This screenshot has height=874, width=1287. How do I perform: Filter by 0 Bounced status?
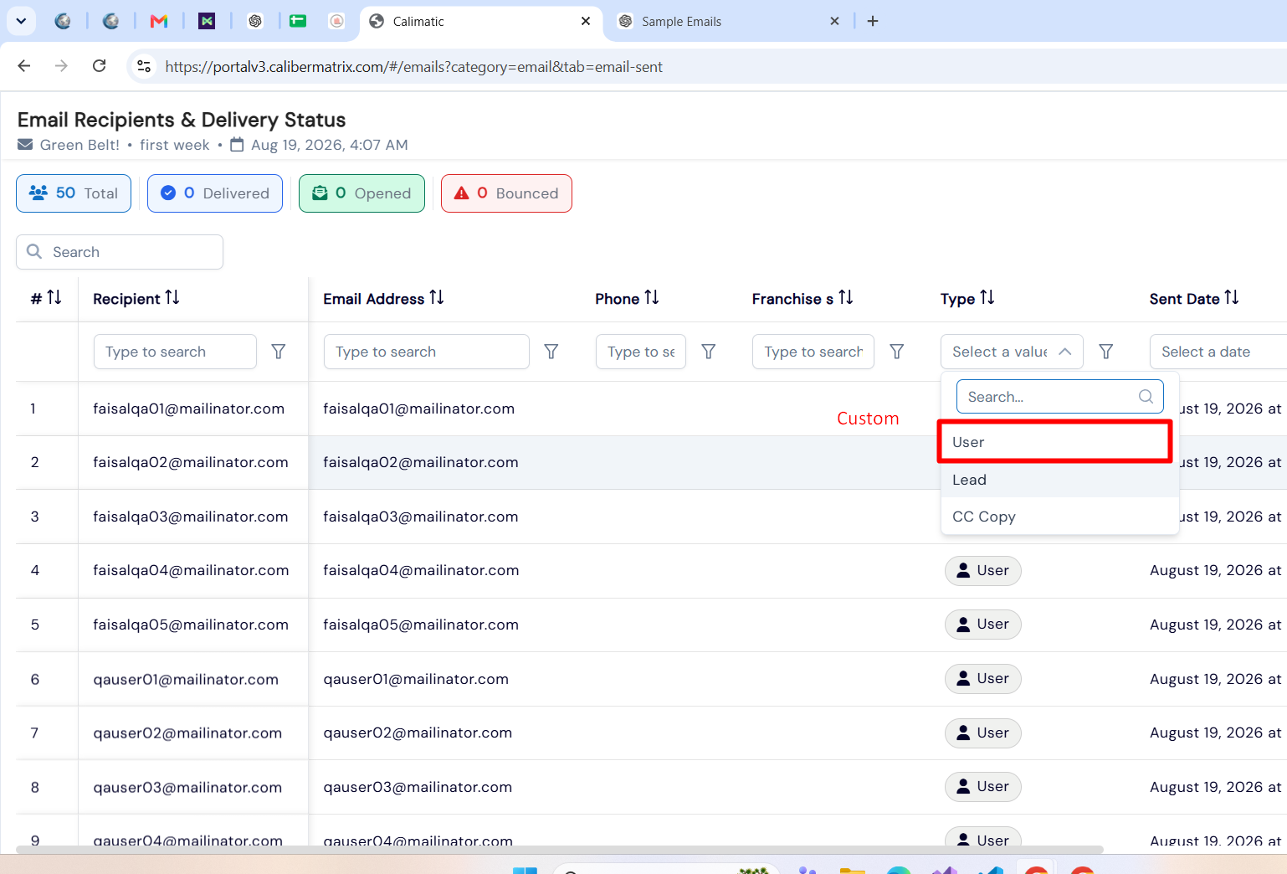[506, 193]
